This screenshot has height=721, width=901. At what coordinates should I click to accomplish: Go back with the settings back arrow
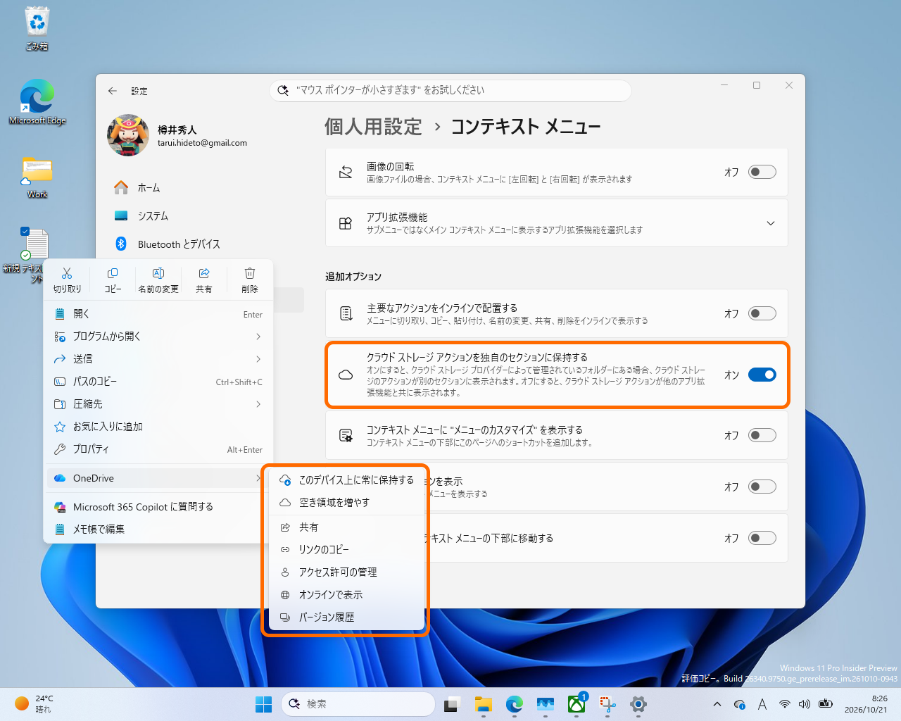point(113,91)
